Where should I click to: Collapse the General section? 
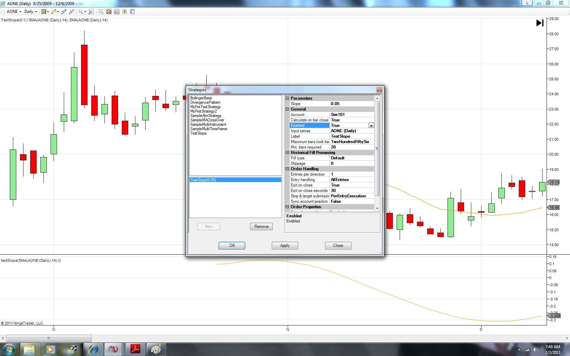287,109
